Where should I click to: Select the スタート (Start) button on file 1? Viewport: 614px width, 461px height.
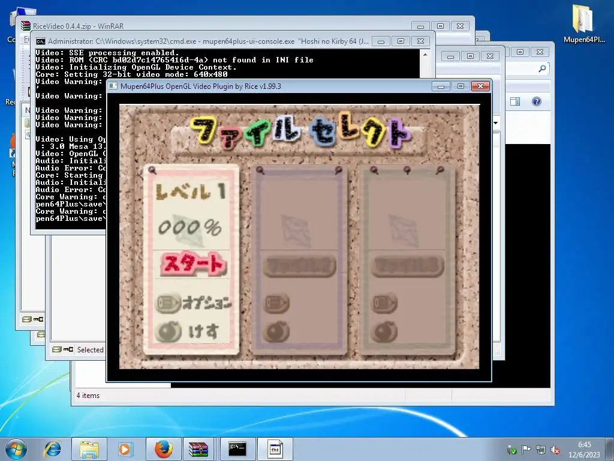(192, 264)
